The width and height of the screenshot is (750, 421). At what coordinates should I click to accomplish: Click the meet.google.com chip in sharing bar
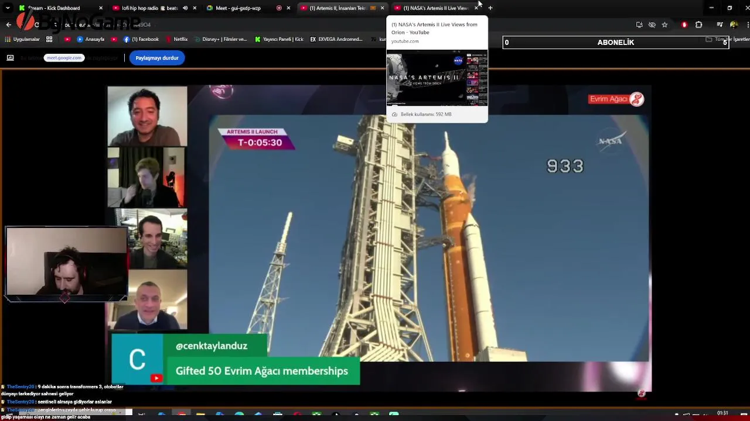tap(64, 58)
